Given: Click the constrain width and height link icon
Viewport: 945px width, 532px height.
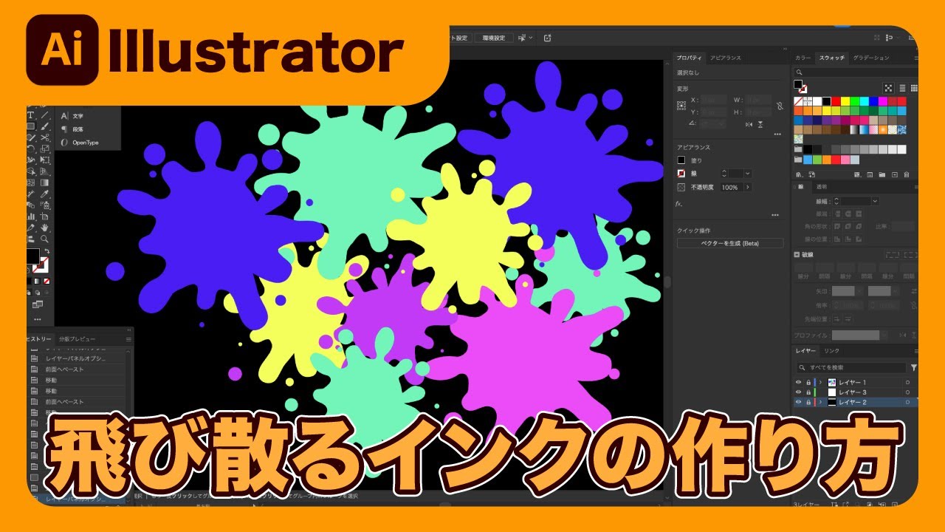Looking at the screenshot, I should click(779, 106).
